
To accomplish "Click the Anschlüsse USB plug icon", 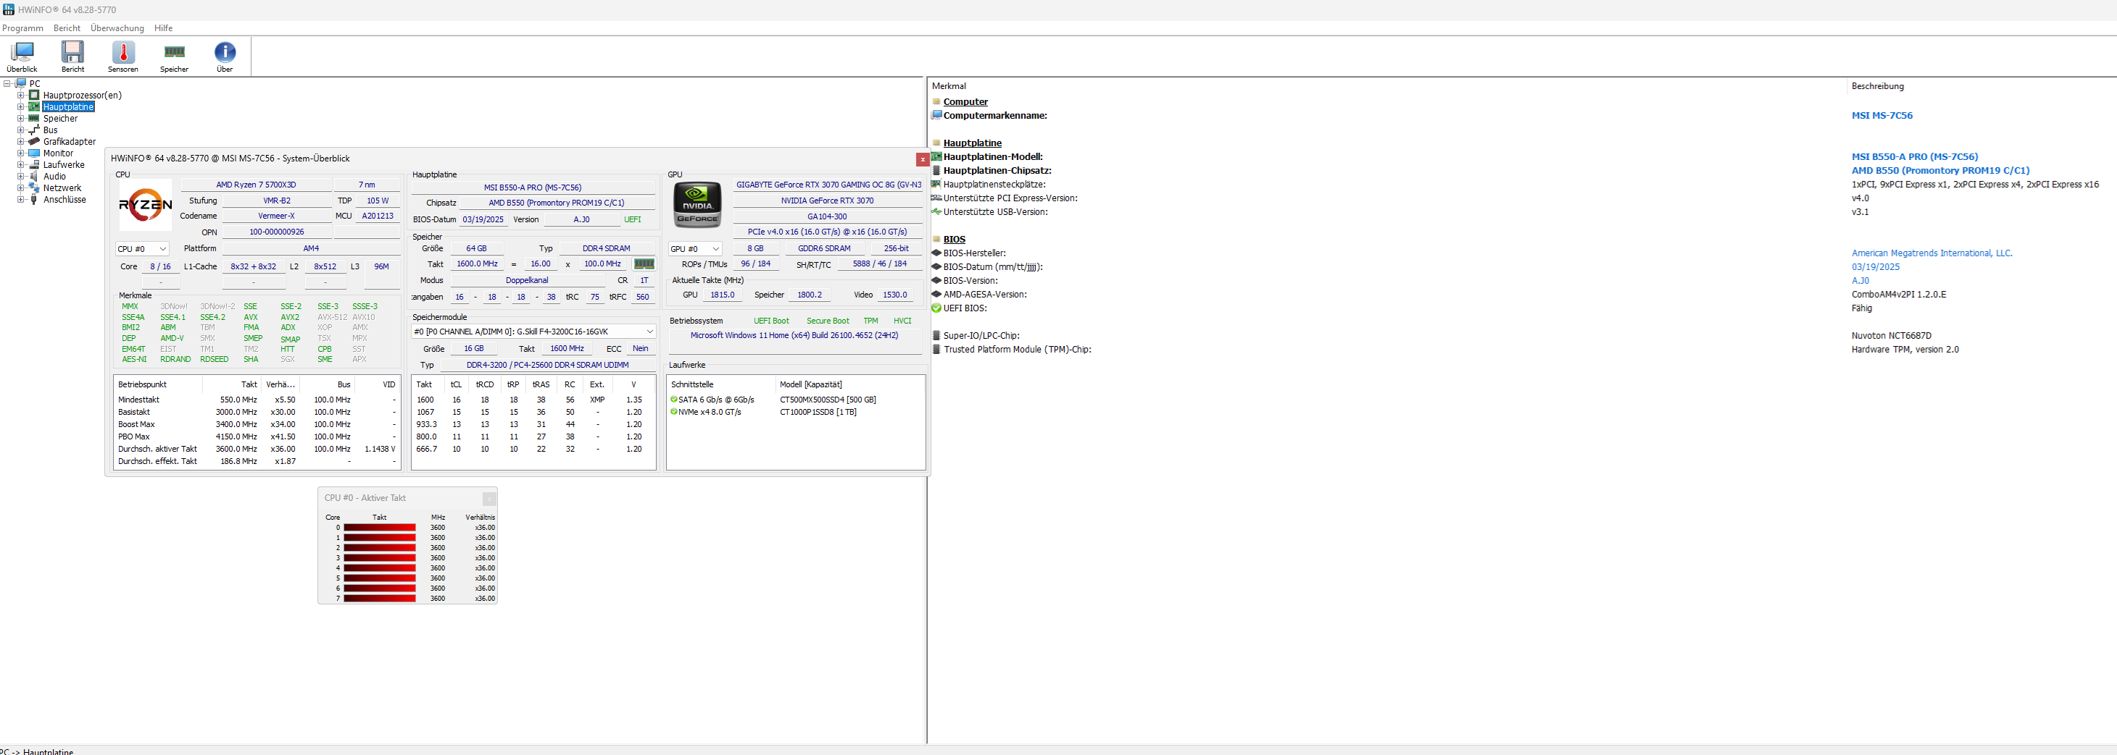I will 33,198.
